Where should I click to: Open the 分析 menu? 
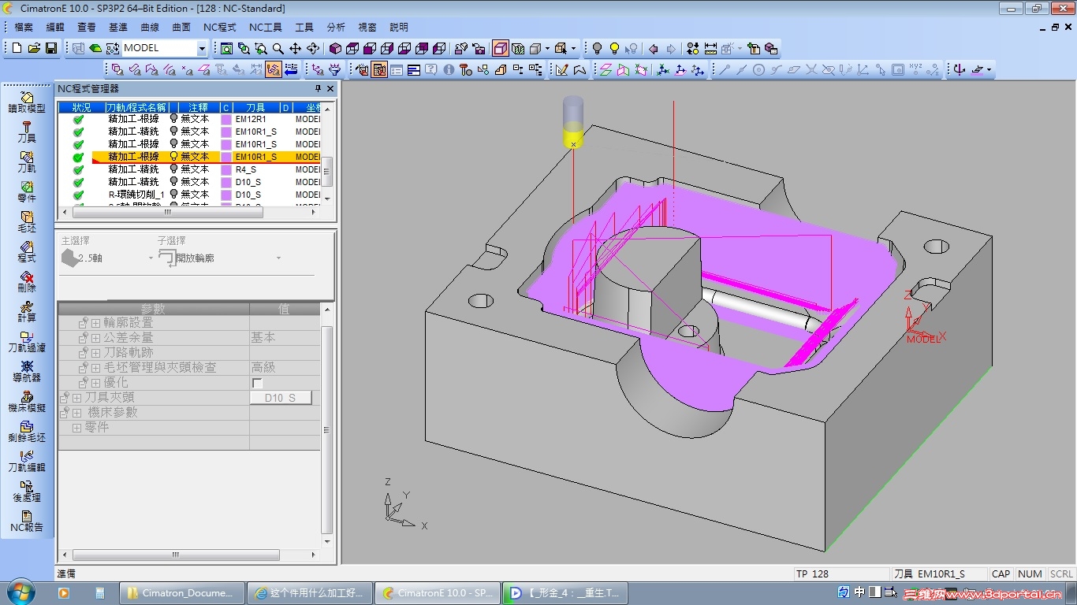[336, 27]
